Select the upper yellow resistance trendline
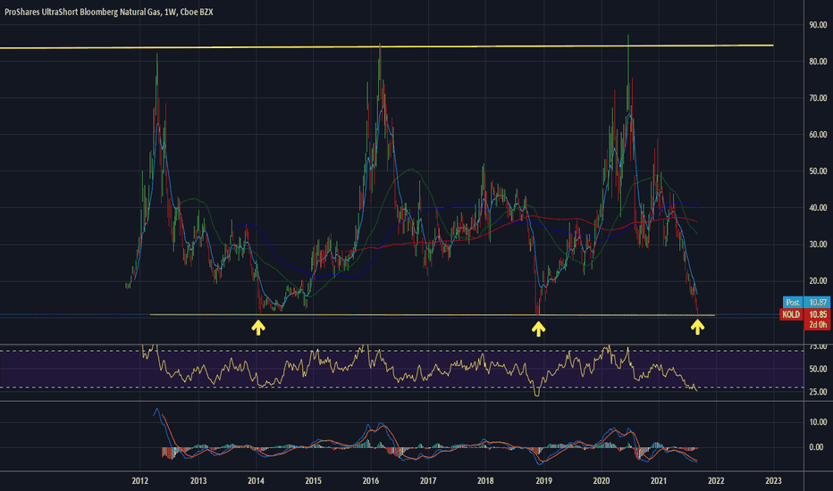833x491 pixels. tap(387, 46)
